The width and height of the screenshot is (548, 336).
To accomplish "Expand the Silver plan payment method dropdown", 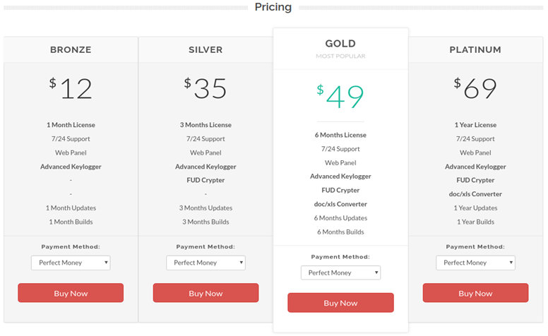I will point(205,263).
